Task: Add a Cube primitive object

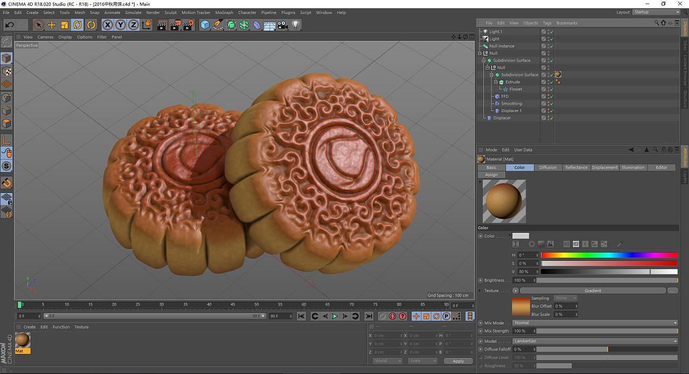Action: pos(205,25)
